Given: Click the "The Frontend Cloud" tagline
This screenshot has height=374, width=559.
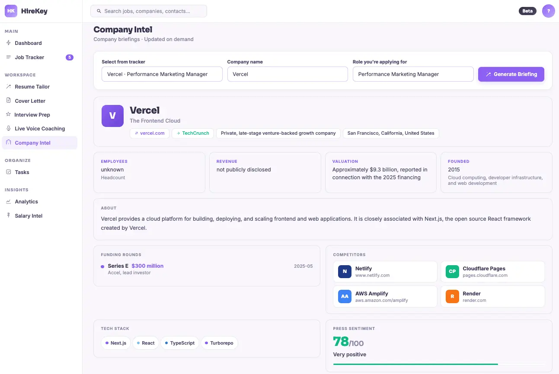Looking at the screenshot, I should point(155,120).
